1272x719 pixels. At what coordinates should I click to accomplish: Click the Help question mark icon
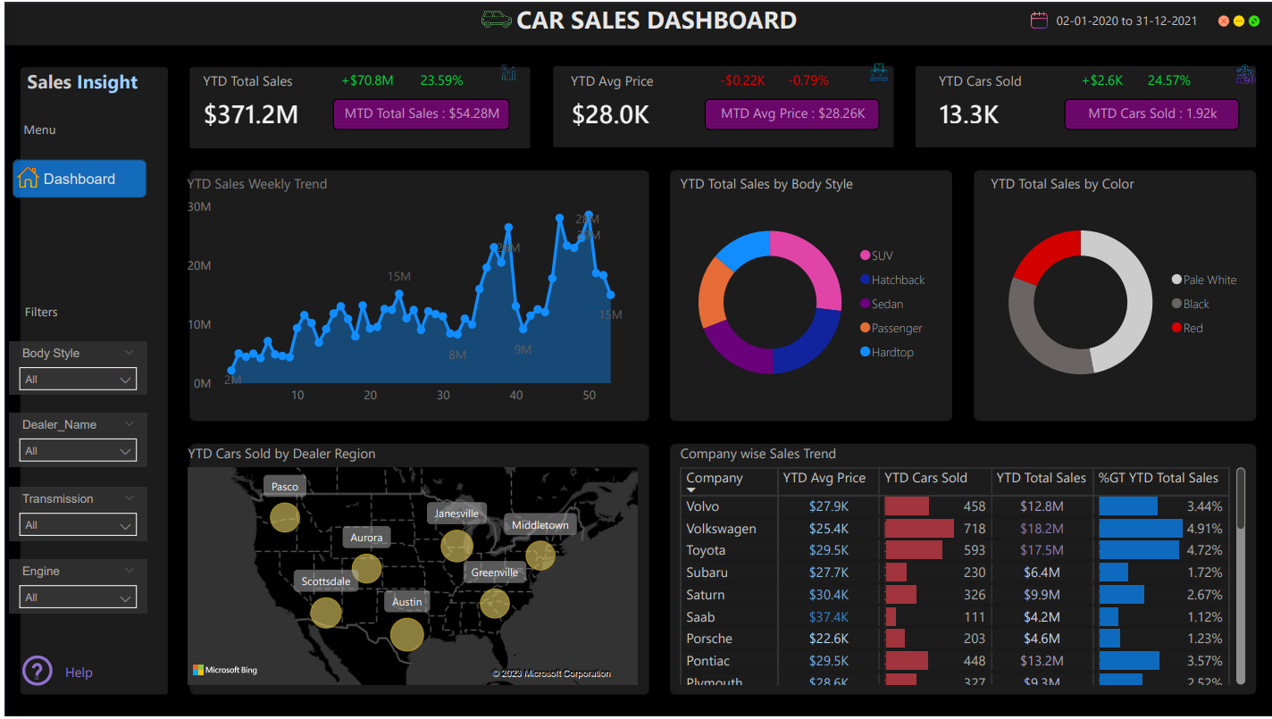pyautogui.click(x=37, y=671)
